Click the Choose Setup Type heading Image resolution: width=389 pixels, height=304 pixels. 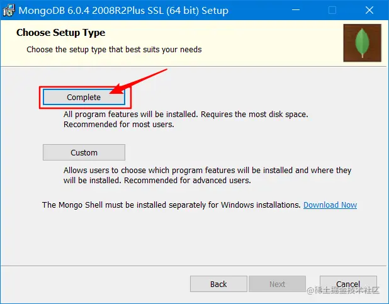coord(60,33)
